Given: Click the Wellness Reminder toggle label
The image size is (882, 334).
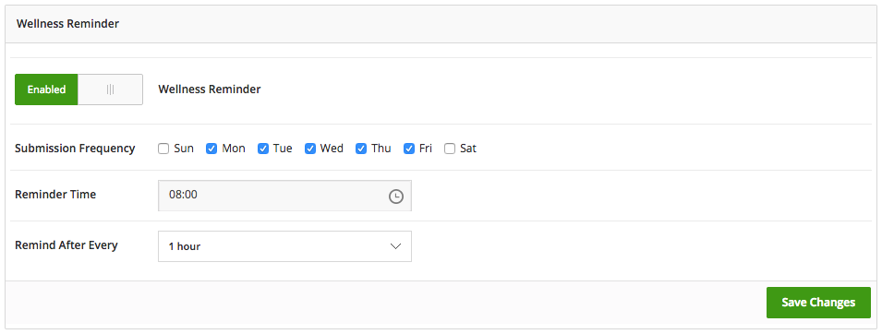Looking at the screenshot, I should click(210, 89).
